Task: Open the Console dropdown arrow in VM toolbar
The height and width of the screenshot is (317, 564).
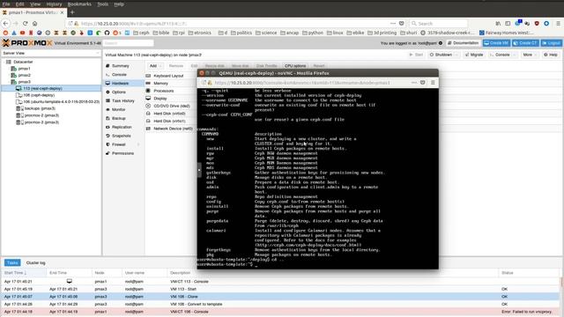Action: (x=515, y=55)
